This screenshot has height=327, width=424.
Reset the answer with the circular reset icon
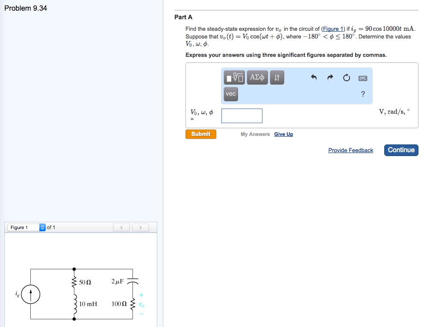pyautogui.click(x=346, y=77)
